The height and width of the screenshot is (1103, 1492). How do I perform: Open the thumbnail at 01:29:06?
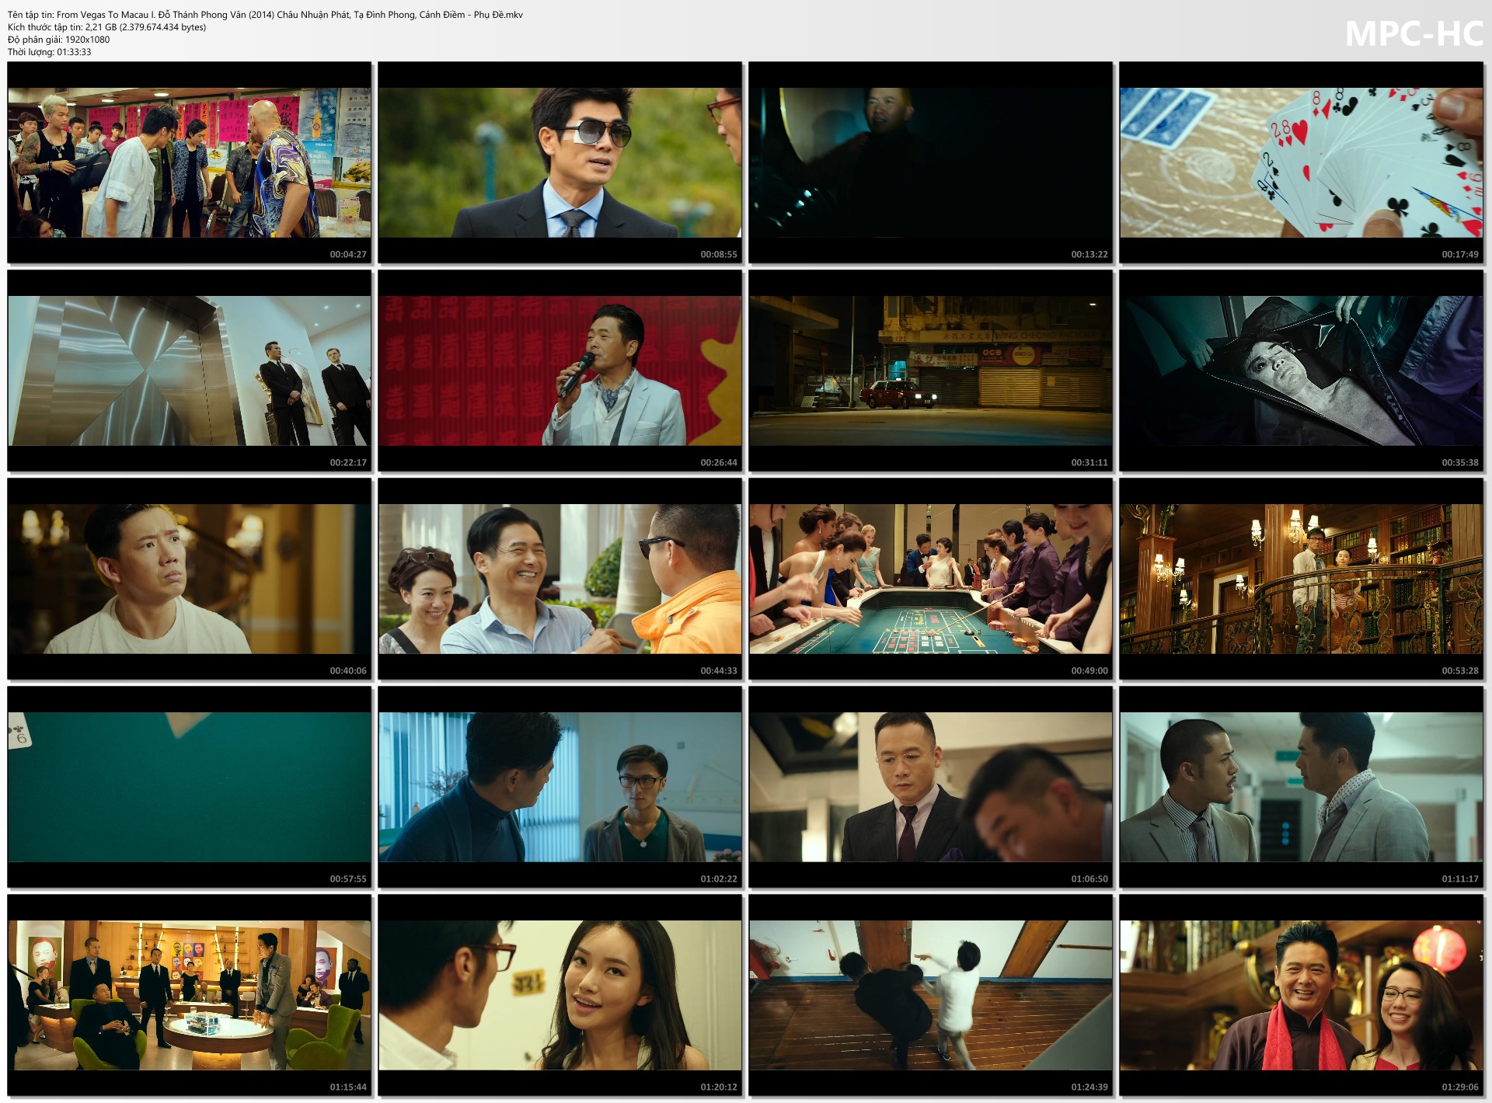click(x=1302, y=995)
